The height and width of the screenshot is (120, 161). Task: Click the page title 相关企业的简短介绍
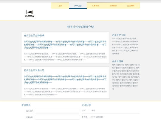click(80, 27)
